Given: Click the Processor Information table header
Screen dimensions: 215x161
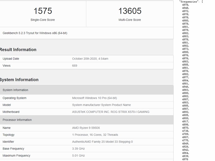Looking at the screenshot, I should [17, 120].
